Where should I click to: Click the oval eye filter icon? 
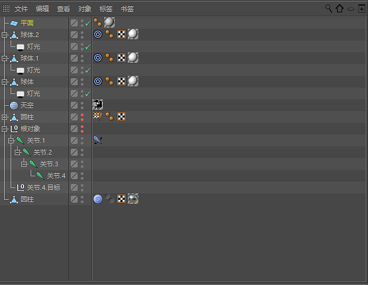point(351,9)
